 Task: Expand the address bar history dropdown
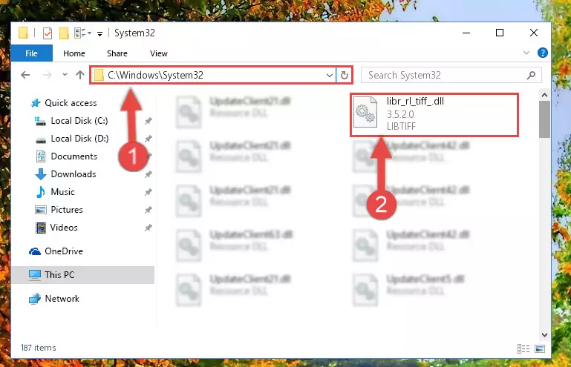click(329, 76)
